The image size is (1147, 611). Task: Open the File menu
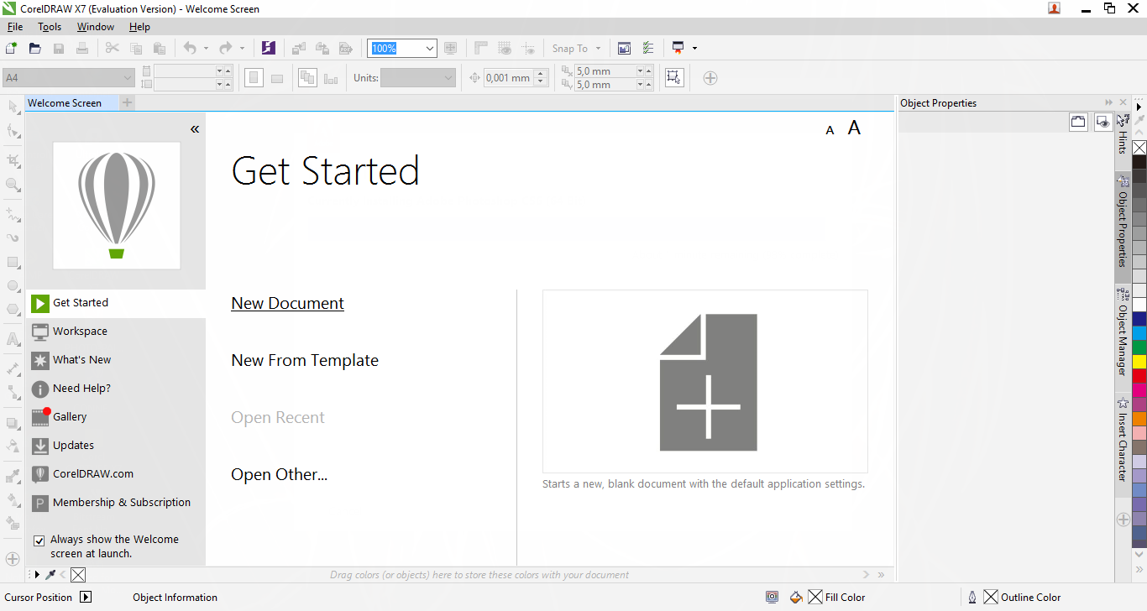pyautogui.click(x=15, y=27)
